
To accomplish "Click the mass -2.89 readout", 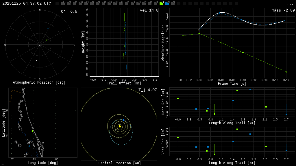I will 283,10.
